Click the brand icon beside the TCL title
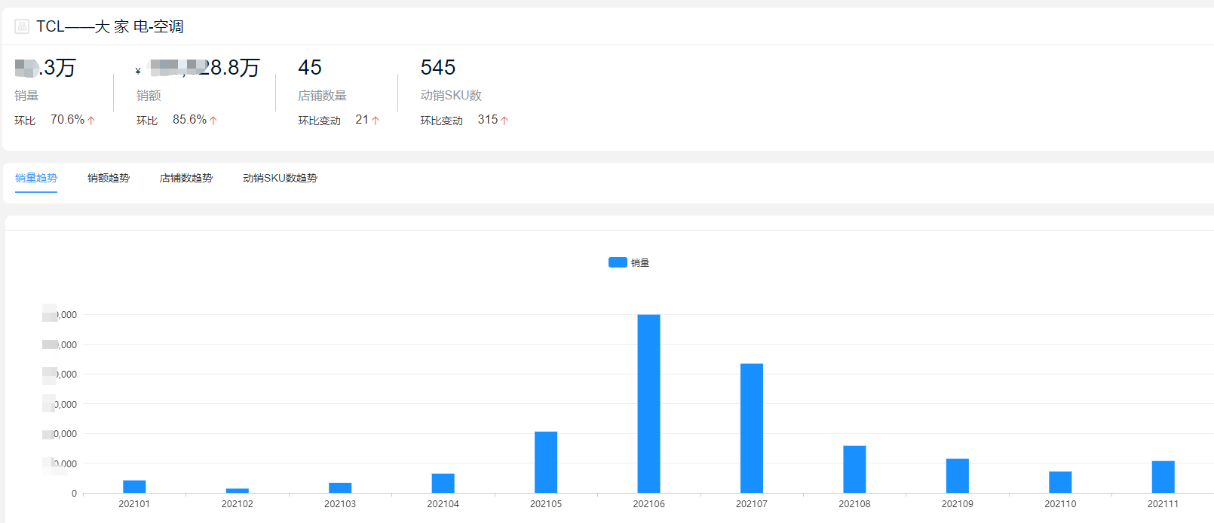The width and height of the screenshot is (1214, 523). click(x=22, y=26)
